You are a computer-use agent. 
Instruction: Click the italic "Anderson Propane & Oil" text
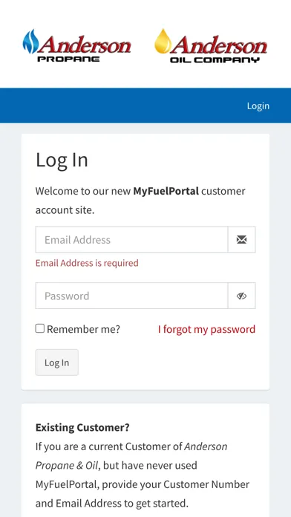pos(131,456)
